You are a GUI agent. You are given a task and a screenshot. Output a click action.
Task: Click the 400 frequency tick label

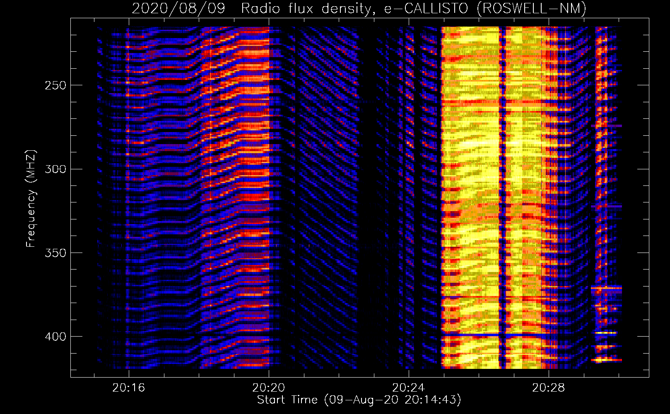[55, 337]
